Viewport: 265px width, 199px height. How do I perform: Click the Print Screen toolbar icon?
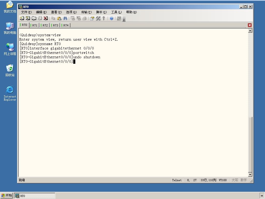(73, 18)
